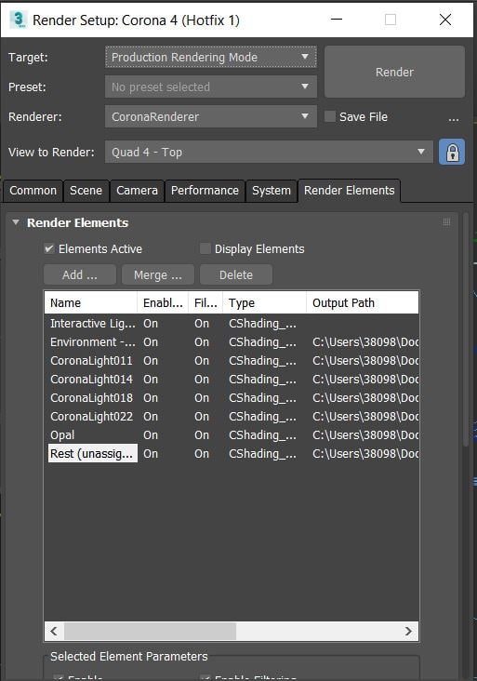This screenshot has width=477, height=681.
Task: Sort by the Name column header
Action: [x=91, y=302]
